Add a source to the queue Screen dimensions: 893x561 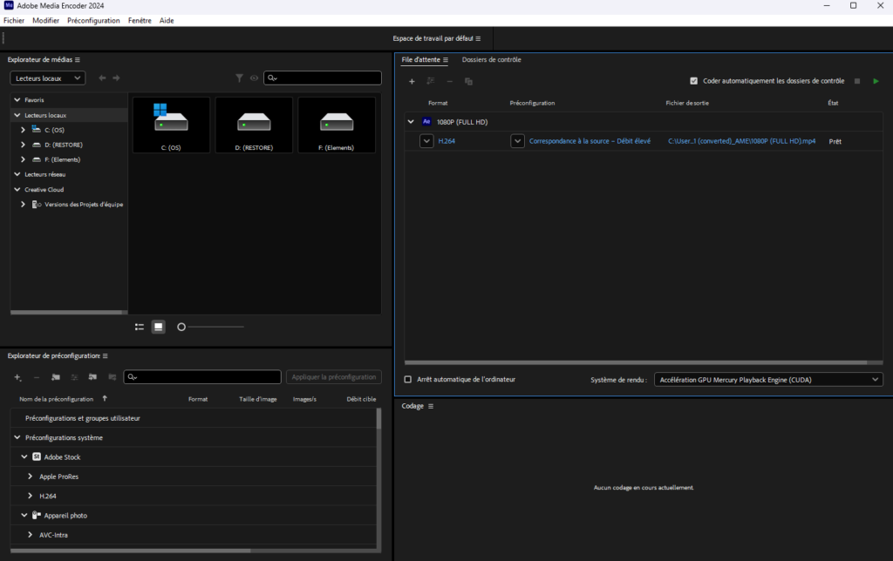[412, 81]
